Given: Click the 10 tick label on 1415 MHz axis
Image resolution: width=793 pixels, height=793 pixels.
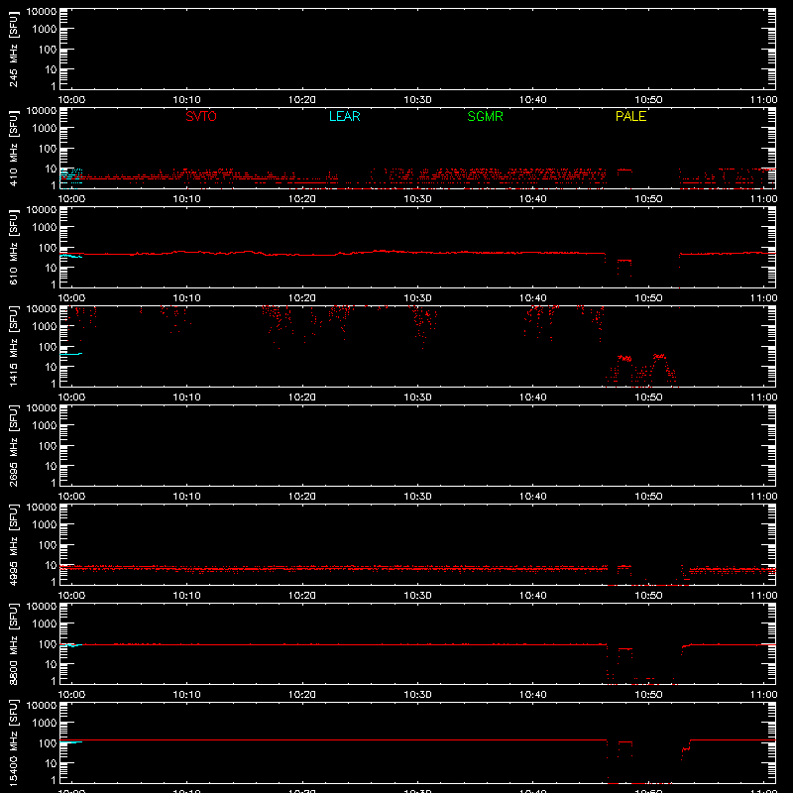Looking at the screenshot, I should (x=51, y=367).
